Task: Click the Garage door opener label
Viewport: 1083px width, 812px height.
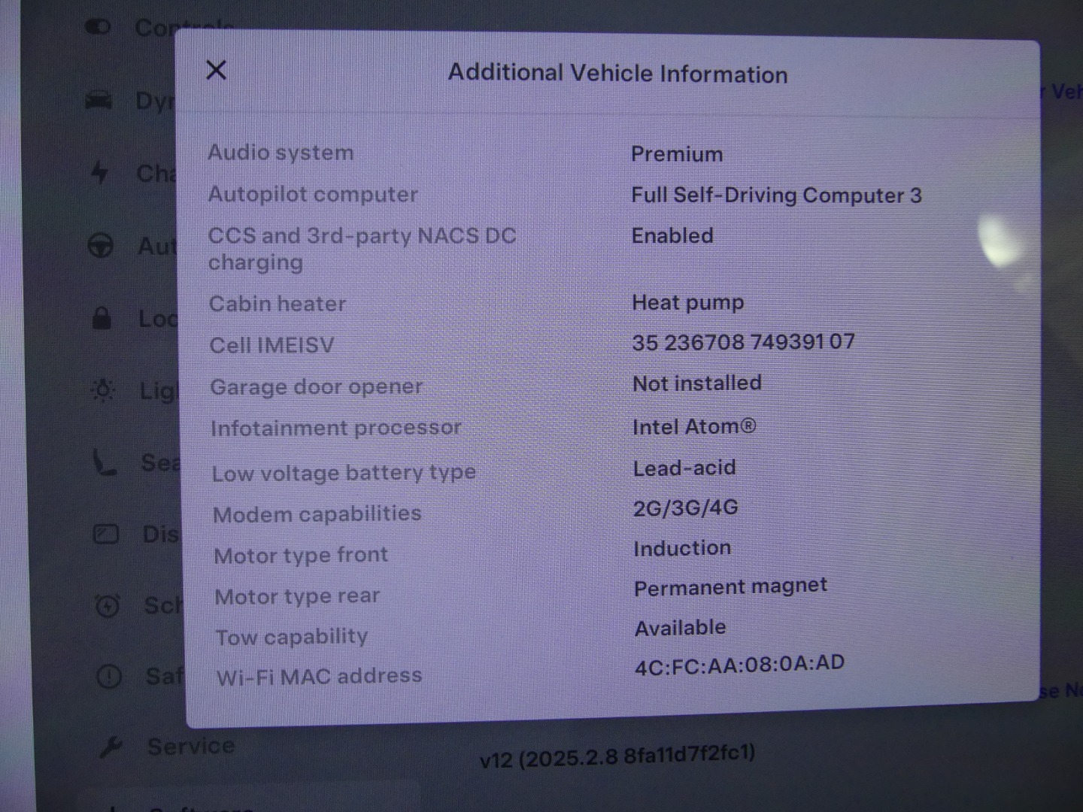Action: click(316, 387)
